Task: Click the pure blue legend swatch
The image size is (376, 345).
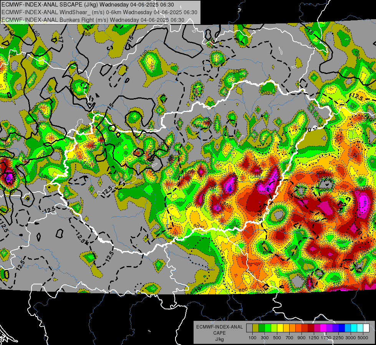Action: click(342, 328)
